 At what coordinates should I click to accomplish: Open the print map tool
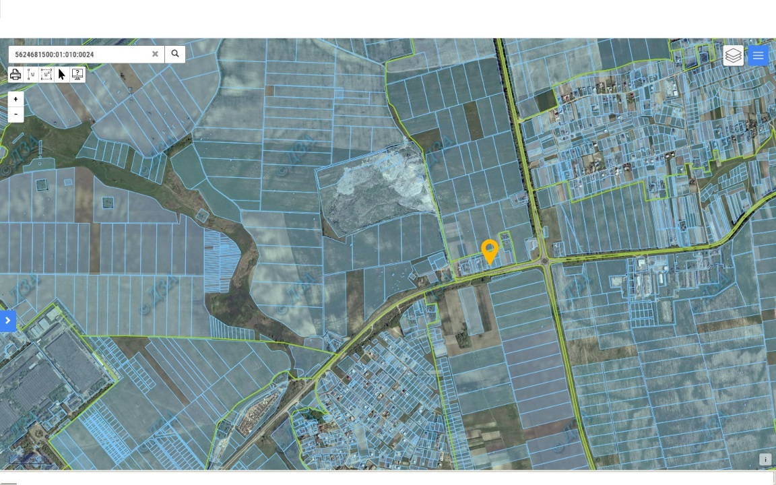pos(15,75)
